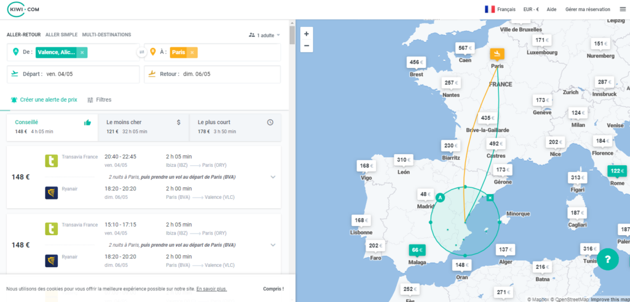Click the À destination input field
The image size is (630, 302).
(212, 52)
